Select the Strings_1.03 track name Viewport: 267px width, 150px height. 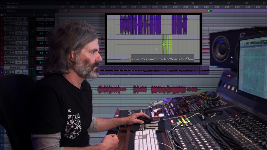pos(15,48)
